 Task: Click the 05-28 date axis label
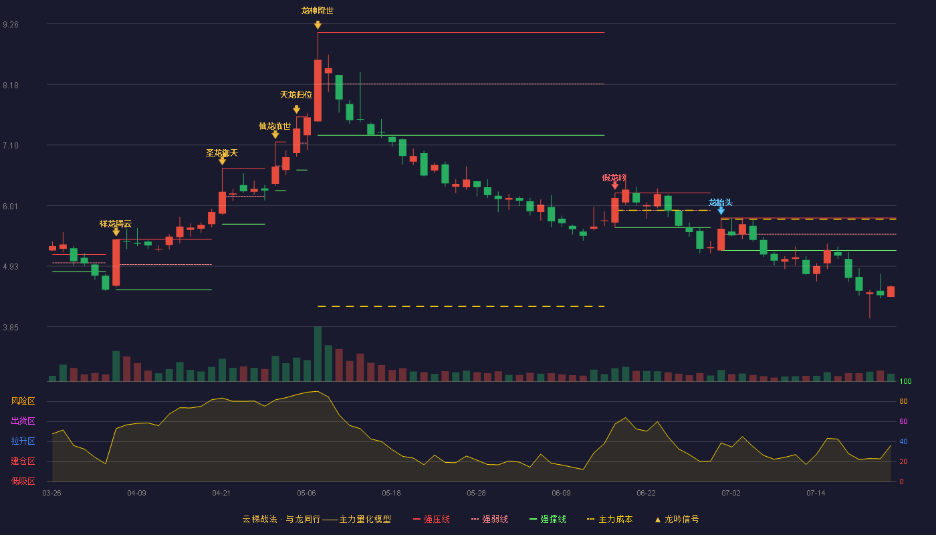click(476, 493)
